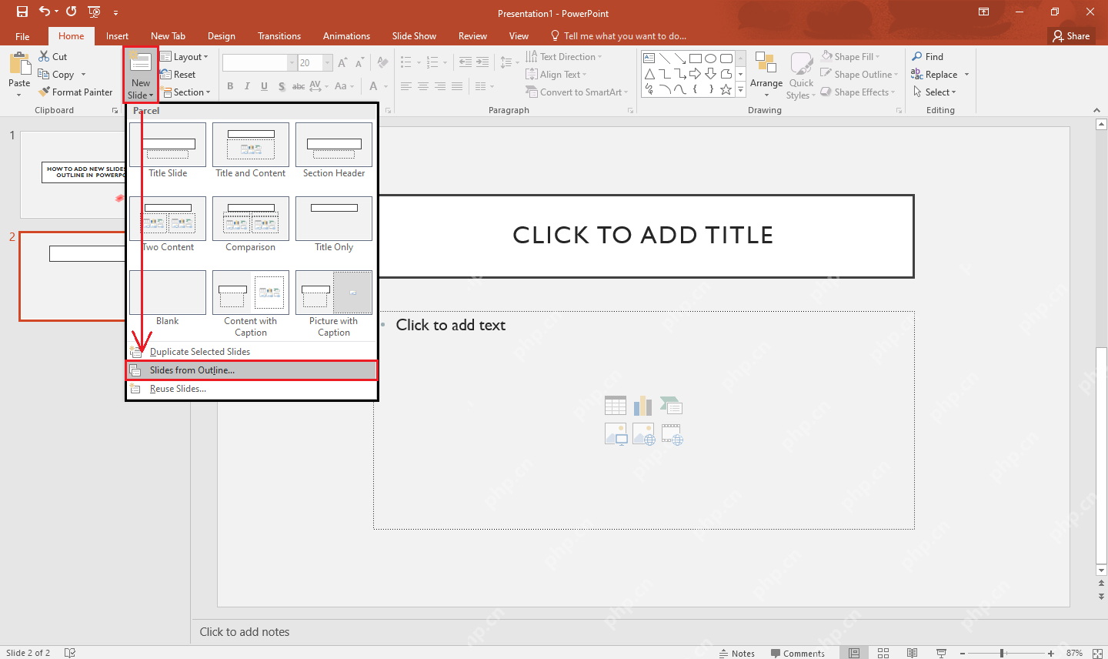Insert a Chart via placeholder icon
The width and height of the screenshot is (1108, 659).
pyautogui.click(x=643, y=406)
